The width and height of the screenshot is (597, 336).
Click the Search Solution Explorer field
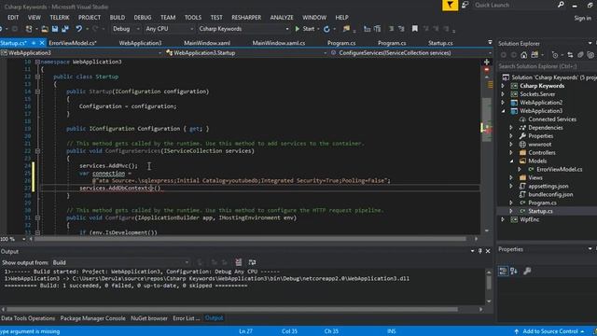point(547,66)
